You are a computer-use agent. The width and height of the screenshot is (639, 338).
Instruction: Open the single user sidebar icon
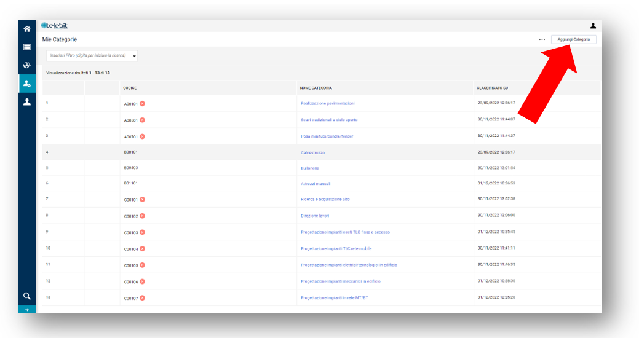[x=27, y=102]
